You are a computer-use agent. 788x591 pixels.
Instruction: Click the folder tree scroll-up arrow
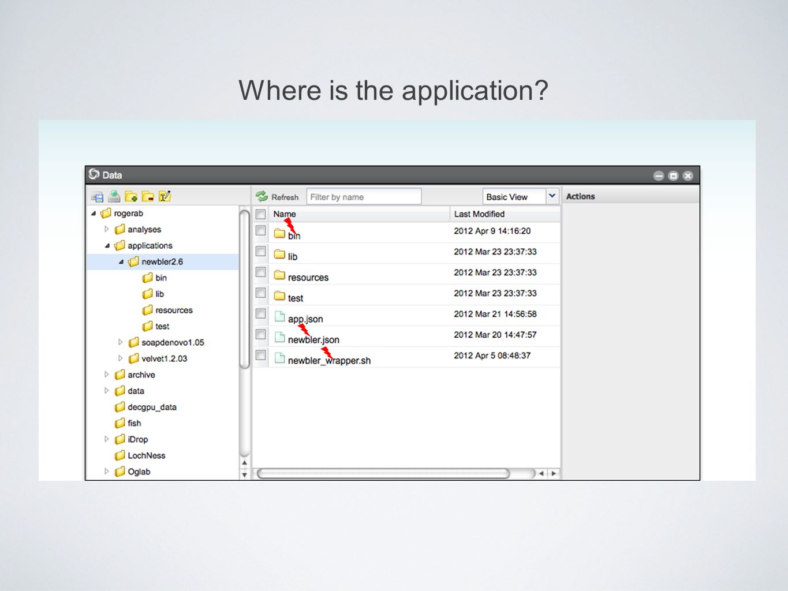(244, 462)
